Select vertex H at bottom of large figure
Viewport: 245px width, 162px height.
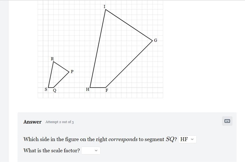pyautogui.click(x=90, y=87)
